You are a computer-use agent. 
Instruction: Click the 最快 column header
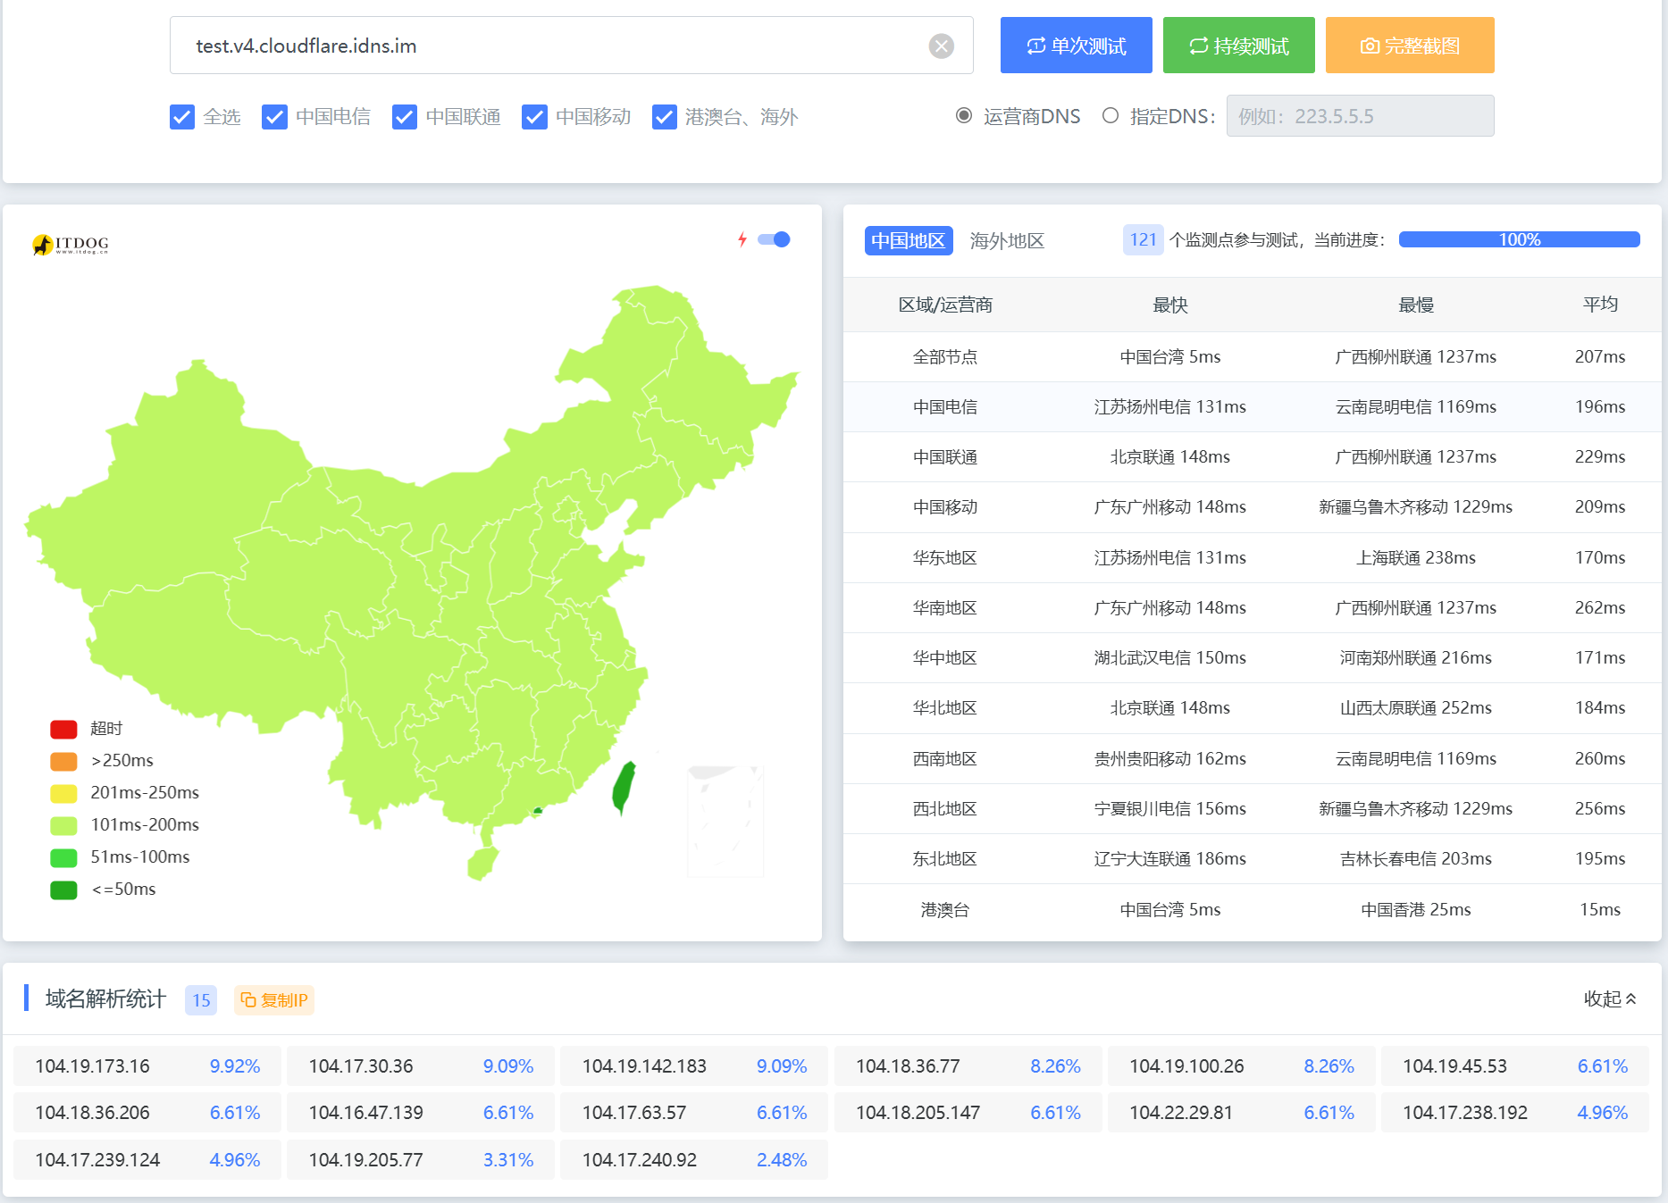click(1169, 305)
